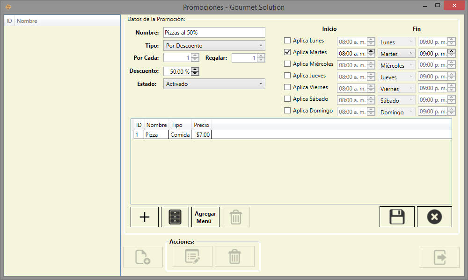The width and height of the screenshot is (468, 280).
Task: Sort by the Precio column header
Action: (201, 125)
